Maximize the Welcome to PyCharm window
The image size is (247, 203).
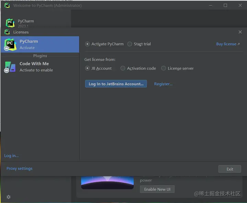pos(225,5)
